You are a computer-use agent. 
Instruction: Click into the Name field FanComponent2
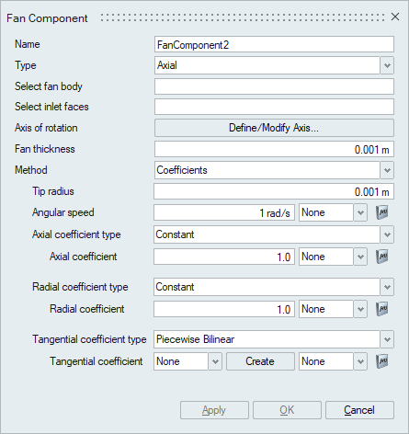tap(274, 45)
